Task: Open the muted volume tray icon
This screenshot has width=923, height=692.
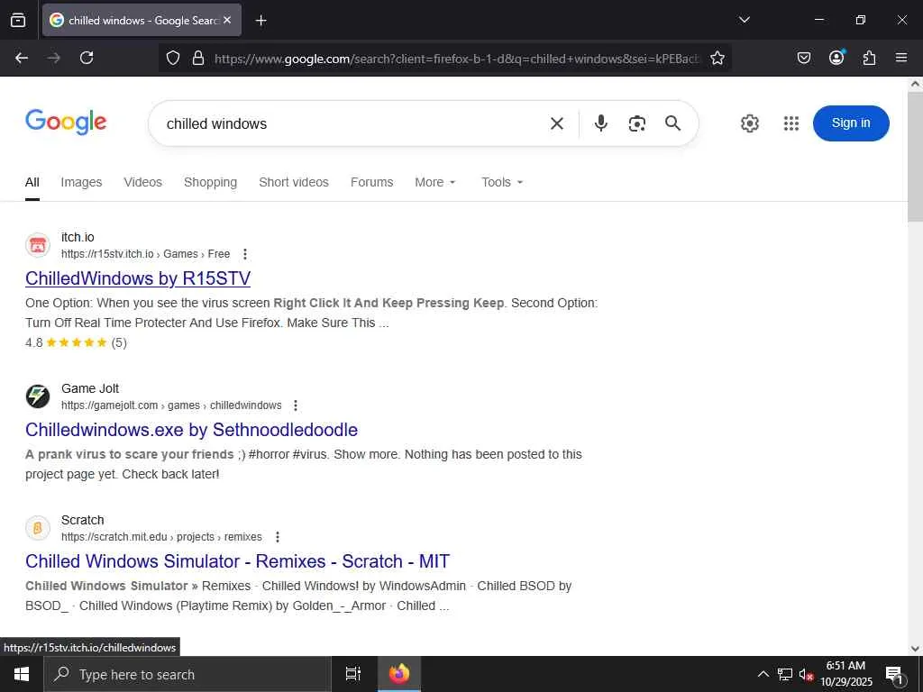Action: [806, 674]
